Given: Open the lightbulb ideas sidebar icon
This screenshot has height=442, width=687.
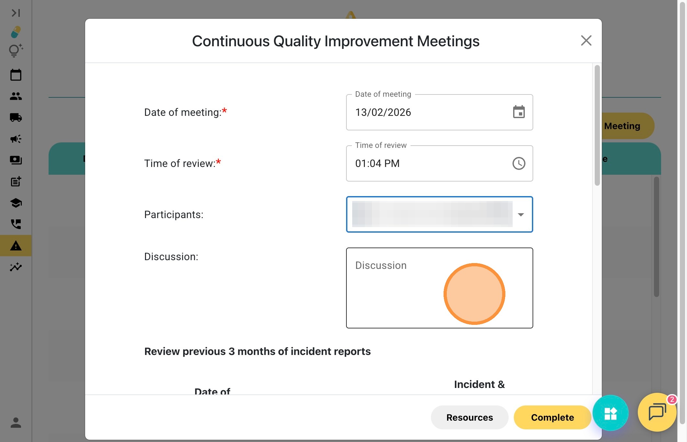Looking at the screenshot, I should 16,51.
